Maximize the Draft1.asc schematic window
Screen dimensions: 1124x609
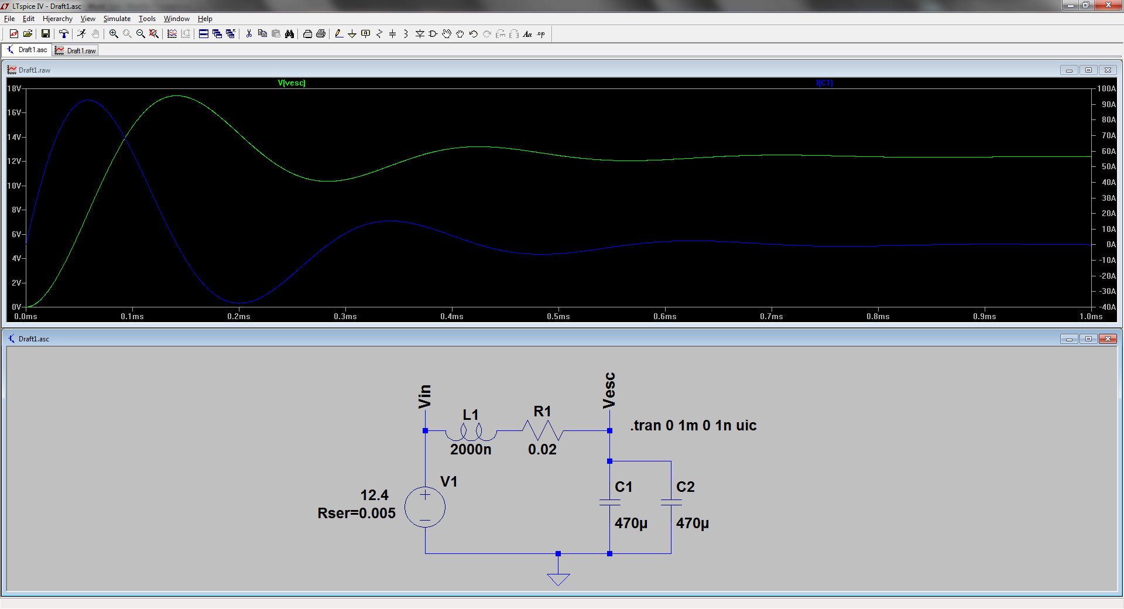click(1088, 339)
